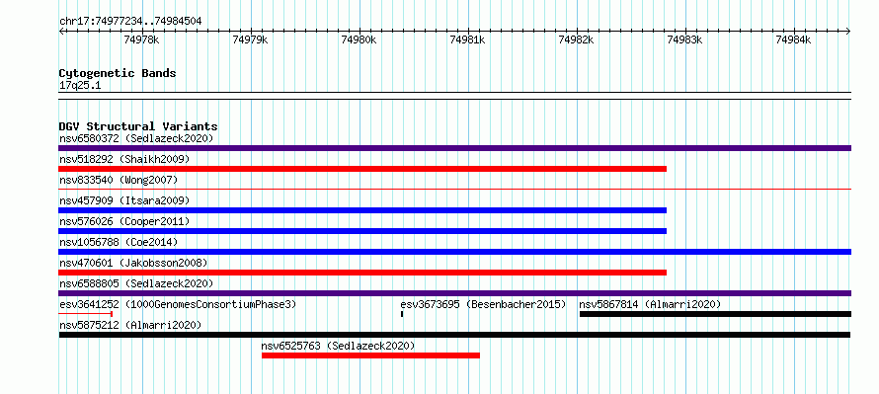The image size is (879, 394).
Task: Click the ruler's right arrowhead
Action: (x=848, y=32)
